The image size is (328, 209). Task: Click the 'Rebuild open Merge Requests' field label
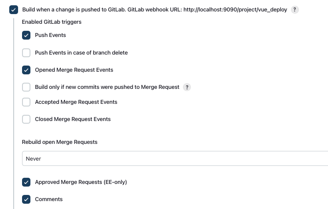click(x=60, y=142)
